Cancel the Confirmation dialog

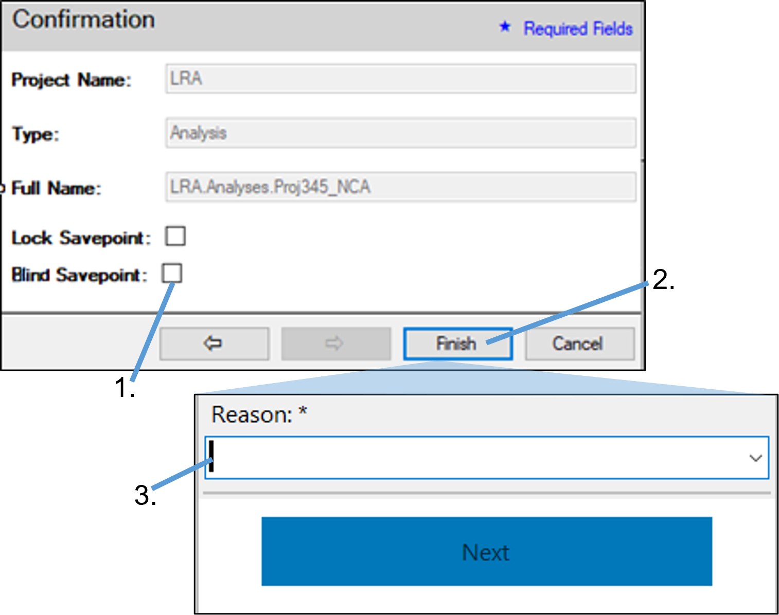[x=579, y=343]
